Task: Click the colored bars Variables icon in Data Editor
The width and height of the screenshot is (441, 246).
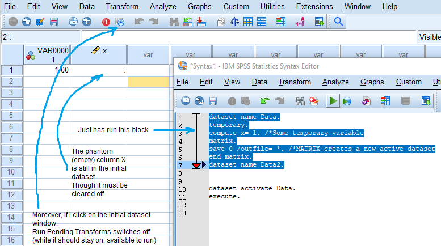Action: click(281, 22)
